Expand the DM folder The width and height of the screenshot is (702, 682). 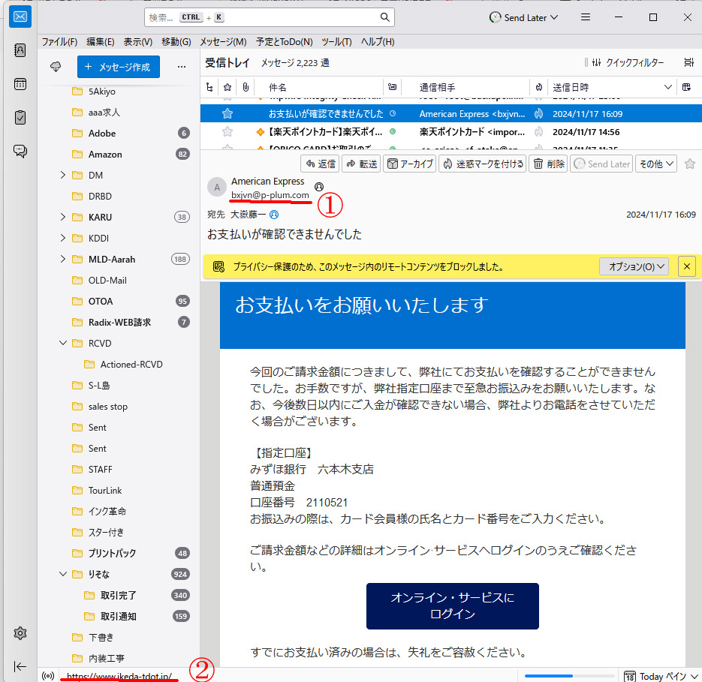[63, 175]
